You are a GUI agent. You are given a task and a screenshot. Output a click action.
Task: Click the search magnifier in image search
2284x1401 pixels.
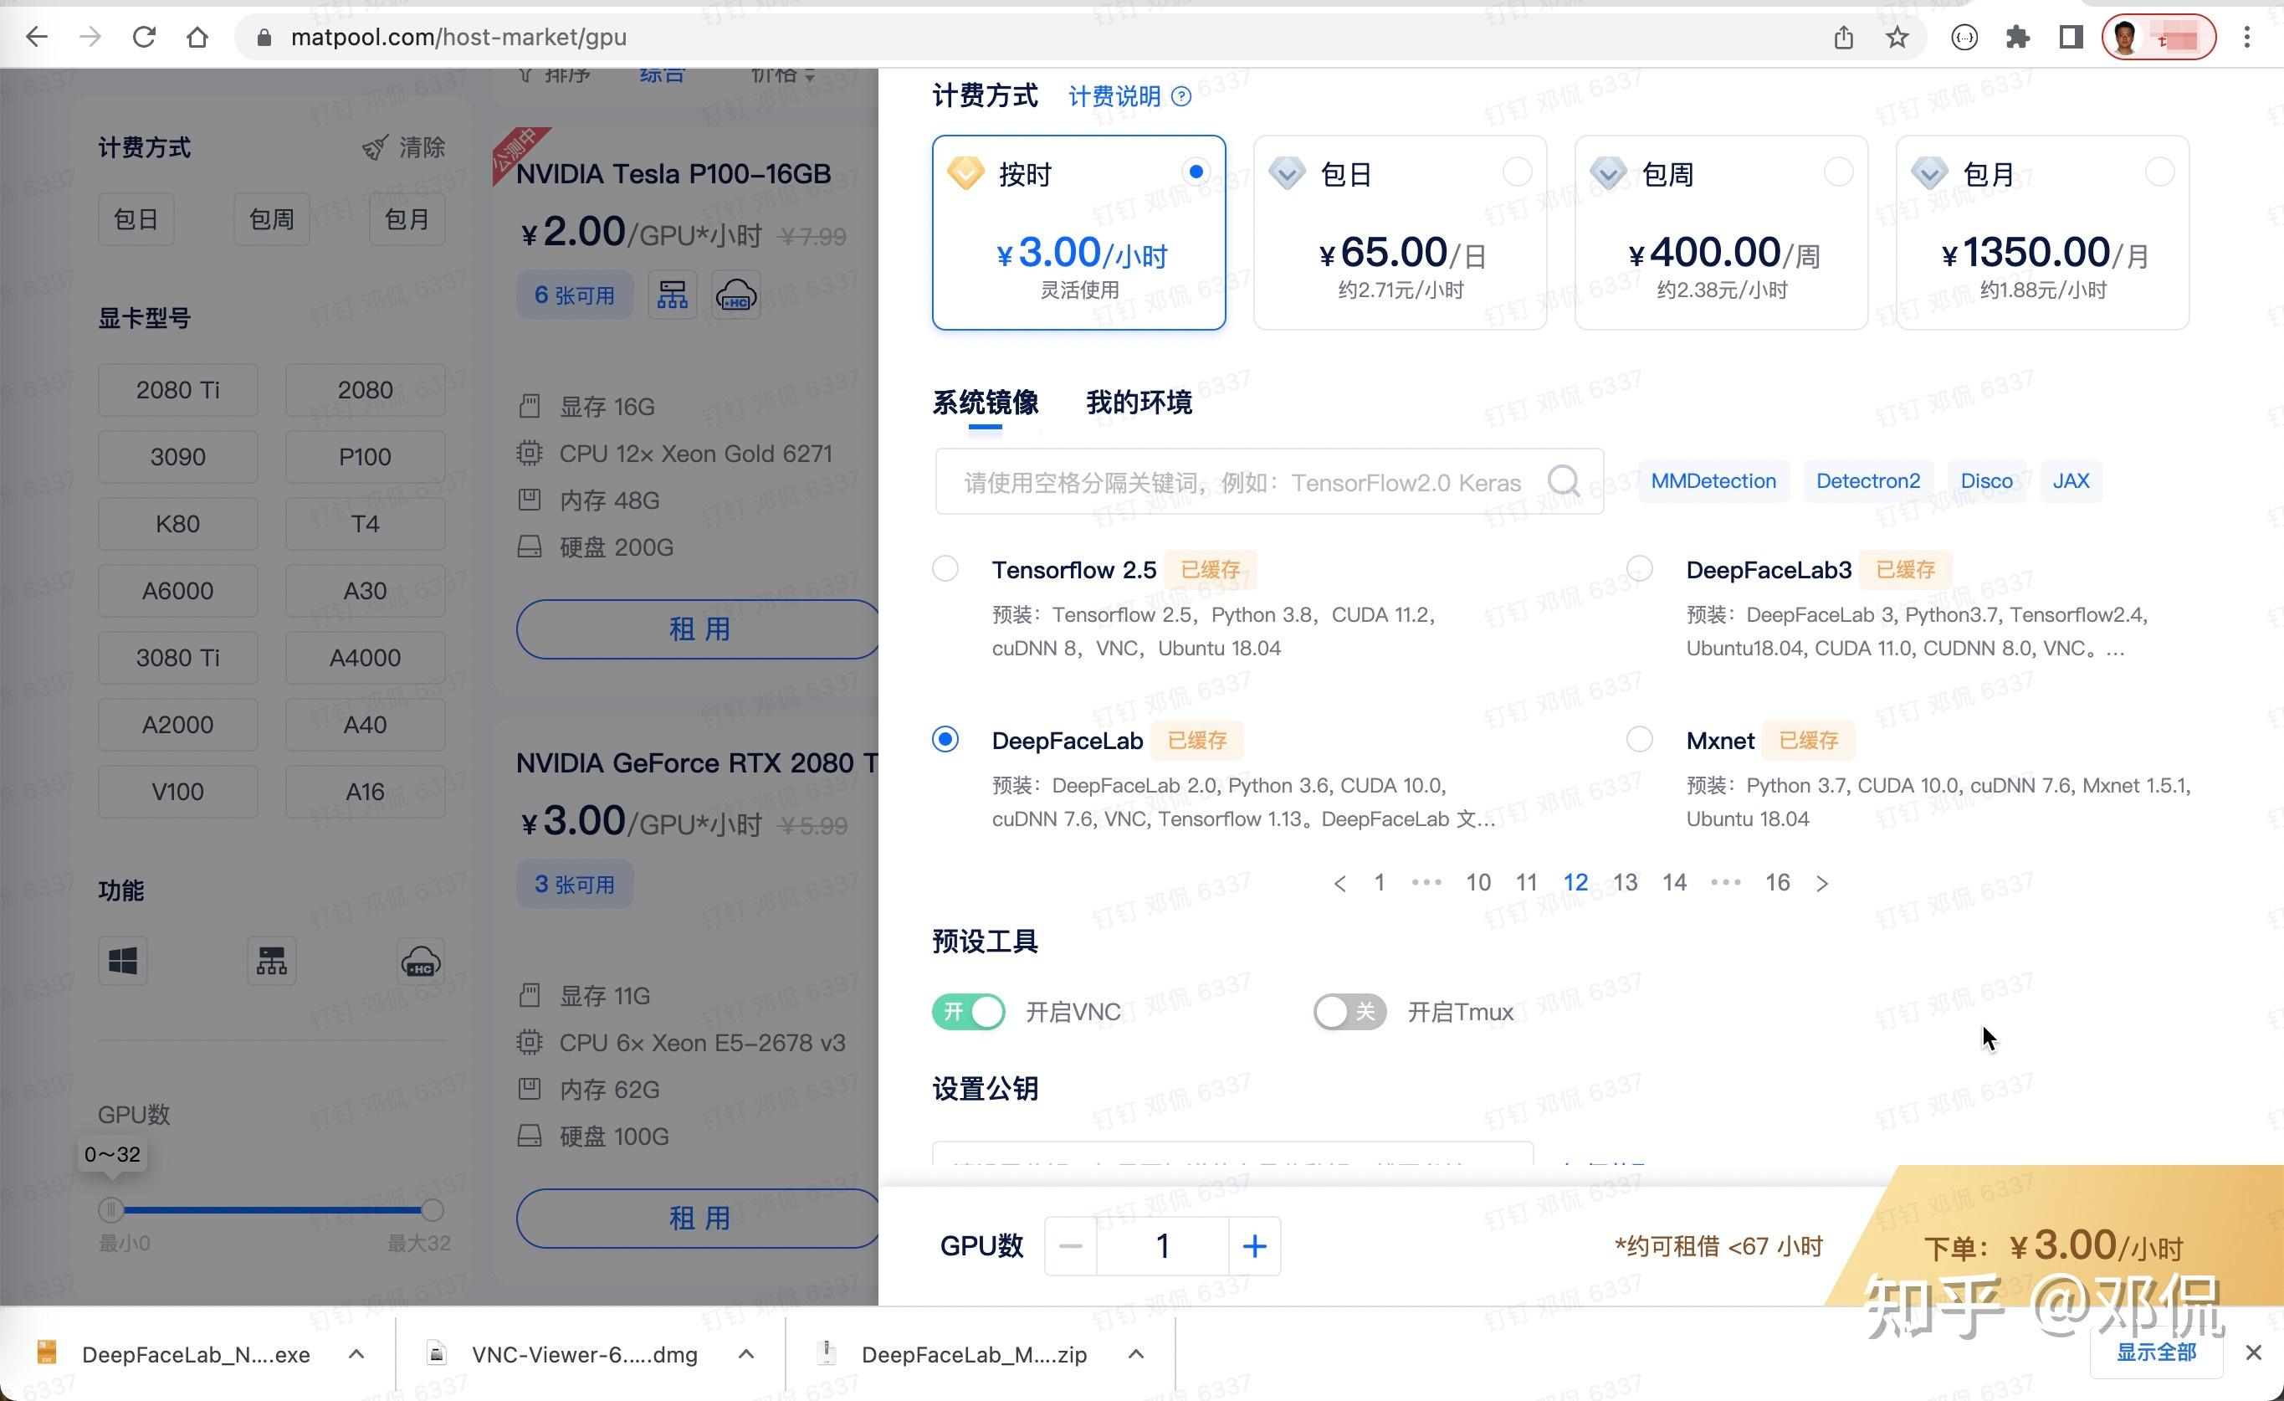1564,481
